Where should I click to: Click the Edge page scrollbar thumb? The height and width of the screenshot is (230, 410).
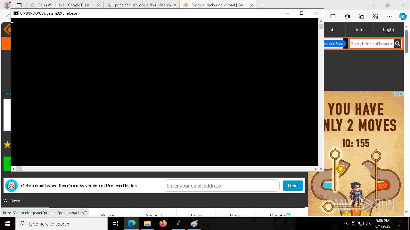click(406, 41)
